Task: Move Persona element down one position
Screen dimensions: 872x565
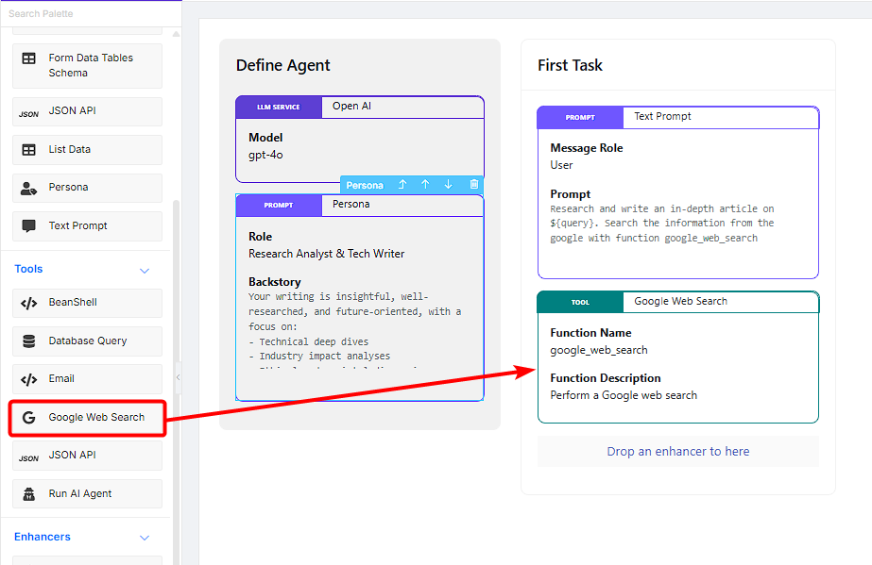Action: click(x=448, y=185)
